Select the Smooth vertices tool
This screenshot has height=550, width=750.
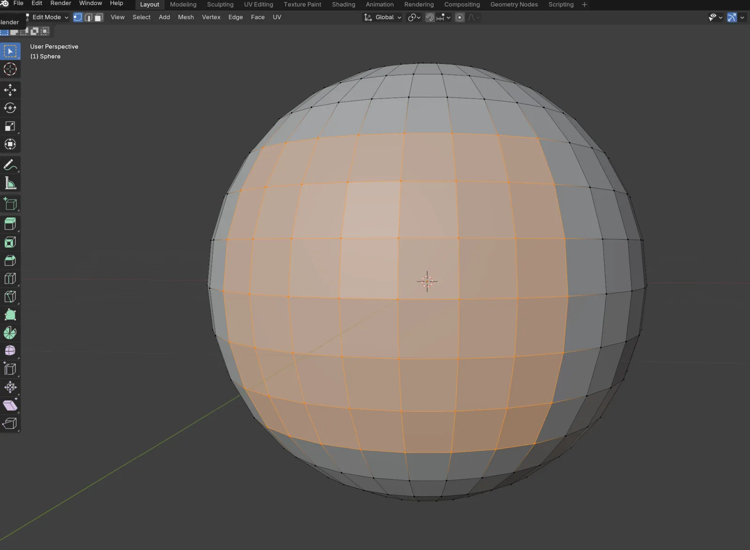tap(10, 351)
